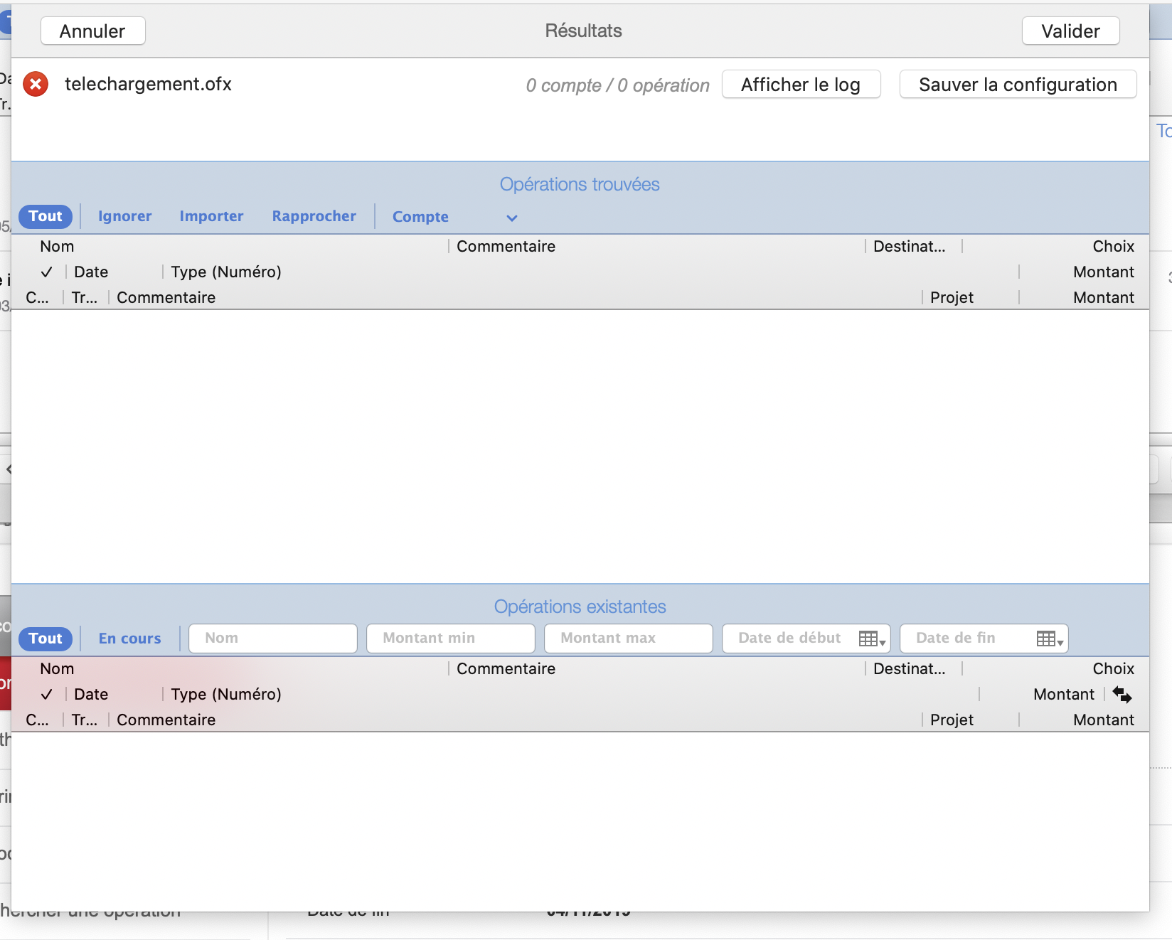Switch to the Ignorer filter tab
Screen dimensions: 1172x940
click(x=124, y=216)
